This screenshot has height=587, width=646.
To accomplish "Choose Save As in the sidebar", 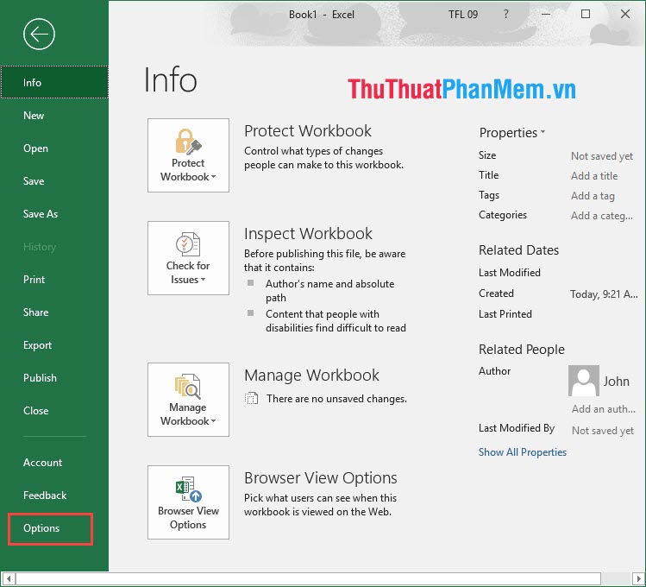I will [54, 214].
